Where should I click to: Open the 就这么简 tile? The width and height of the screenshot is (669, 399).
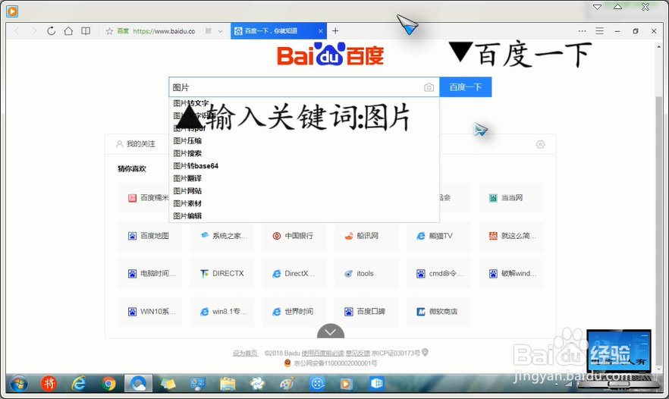click(511, 236)
